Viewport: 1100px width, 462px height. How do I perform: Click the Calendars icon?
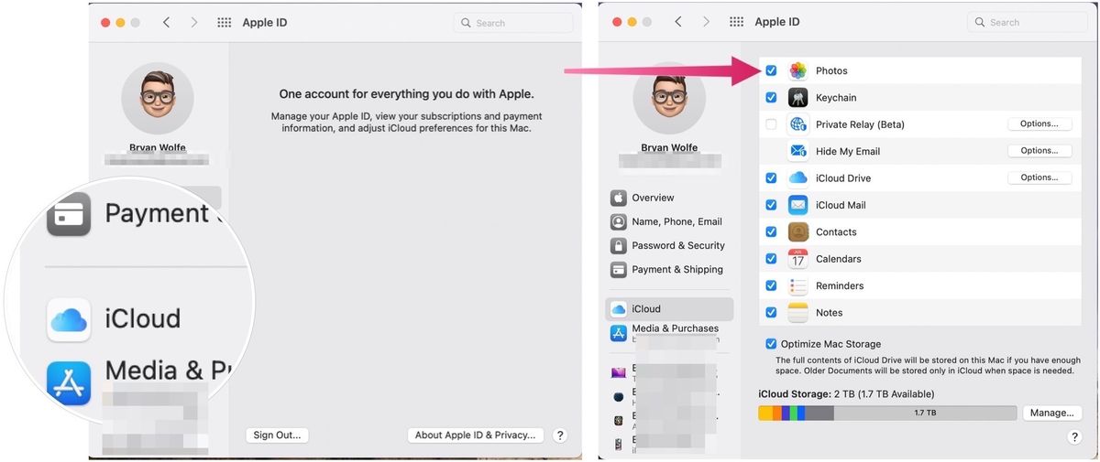pos(797,259)
